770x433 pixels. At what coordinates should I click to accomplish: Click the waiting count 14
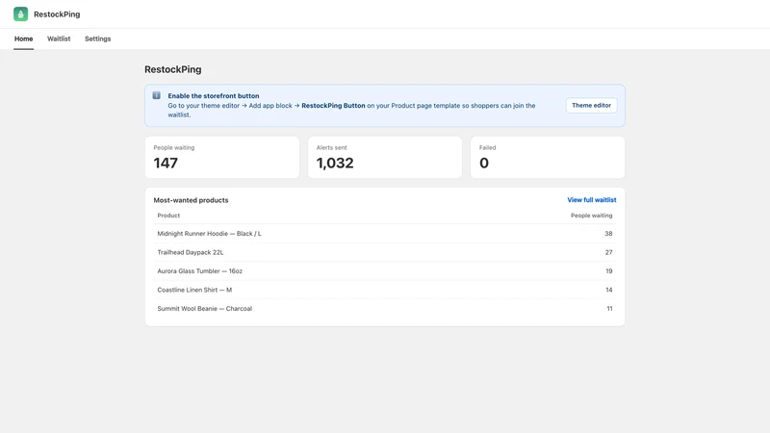pyautogui.click(x=609, y=290)
